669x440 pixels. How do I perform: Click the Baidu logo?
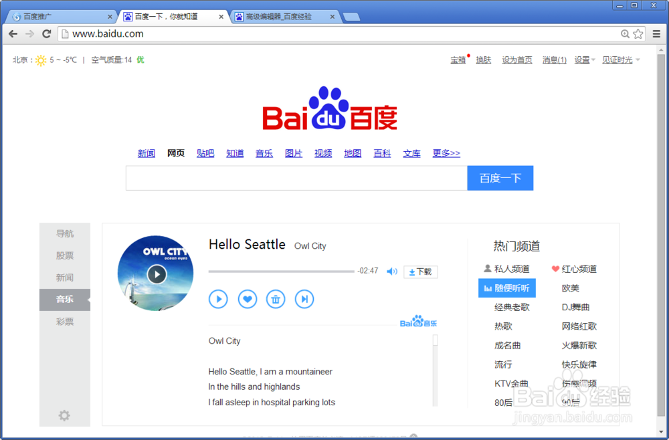(330, 108)
